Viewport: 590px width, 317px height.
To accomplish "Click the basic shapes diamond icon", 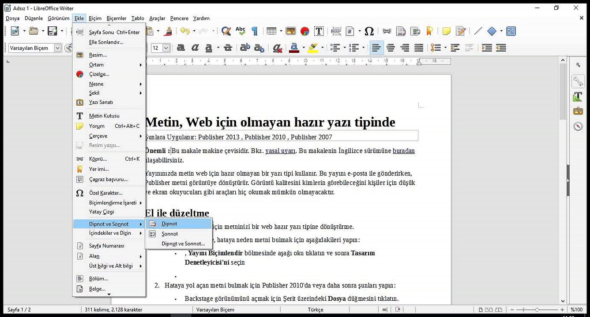I will pyautogui.click(x=492, y=31).
